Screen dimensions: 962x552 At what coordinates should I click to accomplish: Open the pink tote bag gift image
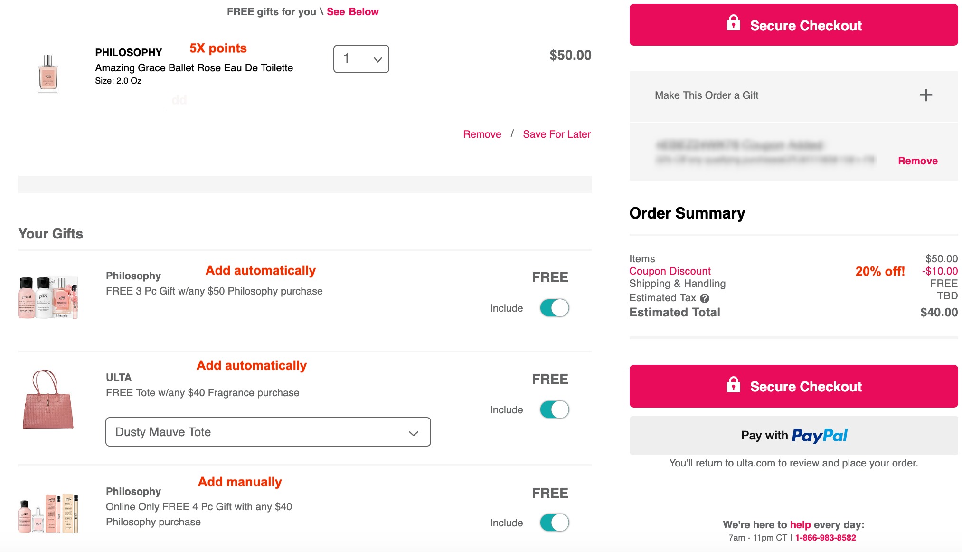[48, 400]
